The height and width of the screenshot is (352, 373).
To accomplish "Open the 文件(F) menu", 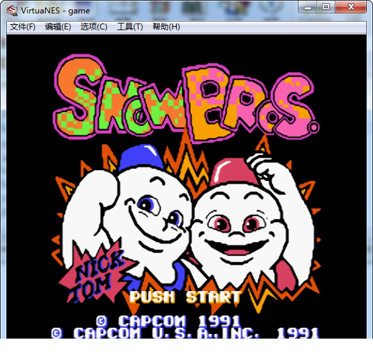I will (23, 27).
